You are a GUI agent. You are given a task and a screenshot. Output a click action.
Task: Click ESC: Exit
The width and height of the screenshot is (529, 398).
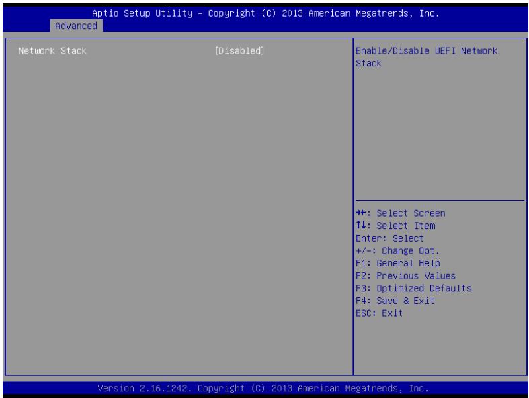(x=379, y=313)
